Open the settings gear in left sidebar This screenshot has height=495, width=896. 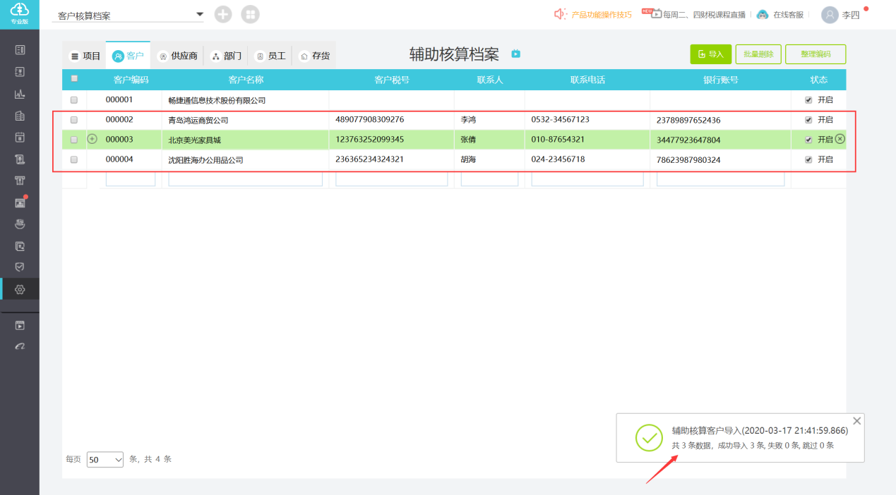coord(20,289)
